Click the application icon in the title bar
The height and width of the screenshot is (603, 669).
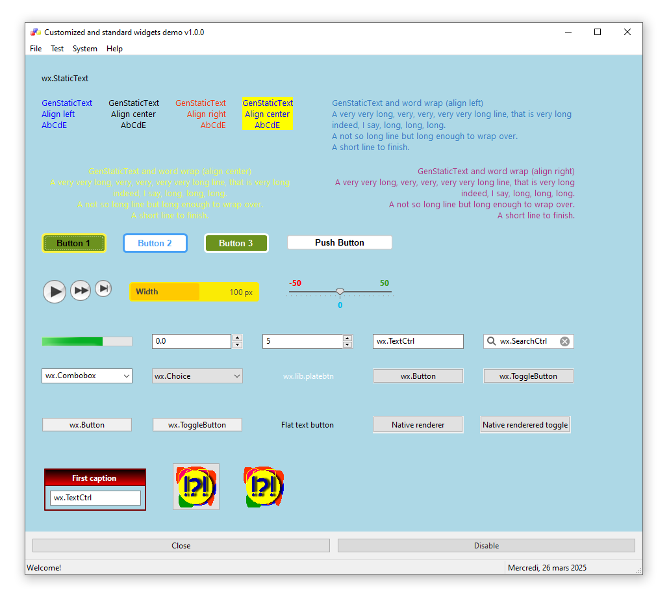click(x=36, y=32)
